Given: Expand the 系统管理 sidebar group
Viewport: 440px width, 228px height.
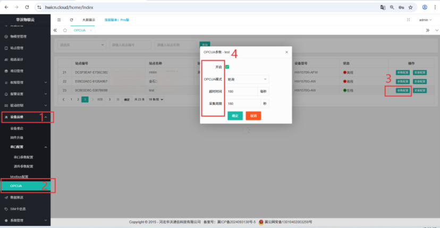Looking at the screenshot, I should (26, 221).
